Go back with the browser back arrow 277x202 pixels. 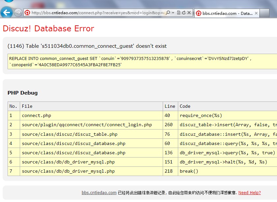[7, 13]
